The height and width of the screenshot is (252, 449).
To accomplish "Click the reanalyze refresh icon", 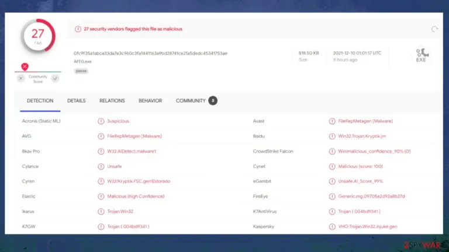I will (x=434, y=29).
